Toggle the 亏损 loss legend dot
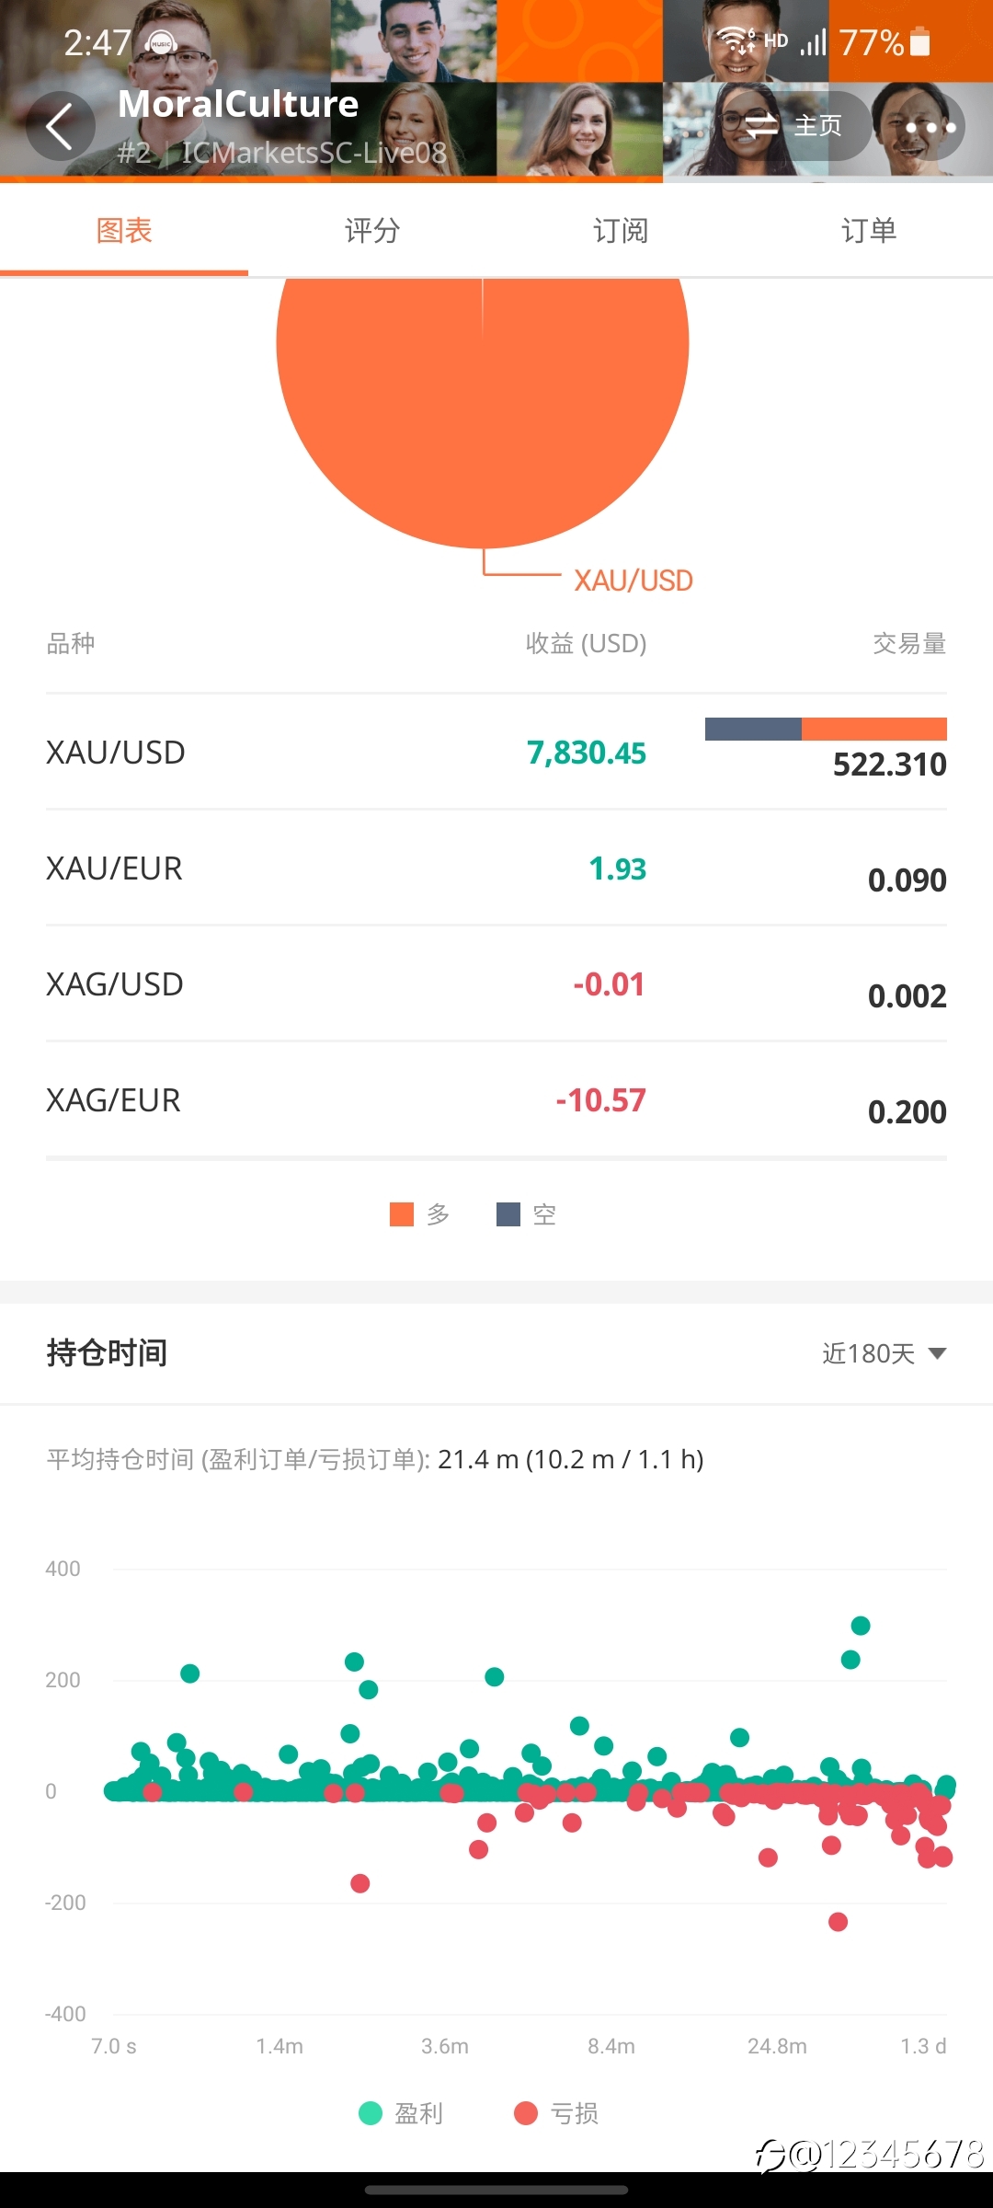The image size is (993, 2208). point(526,2113)
